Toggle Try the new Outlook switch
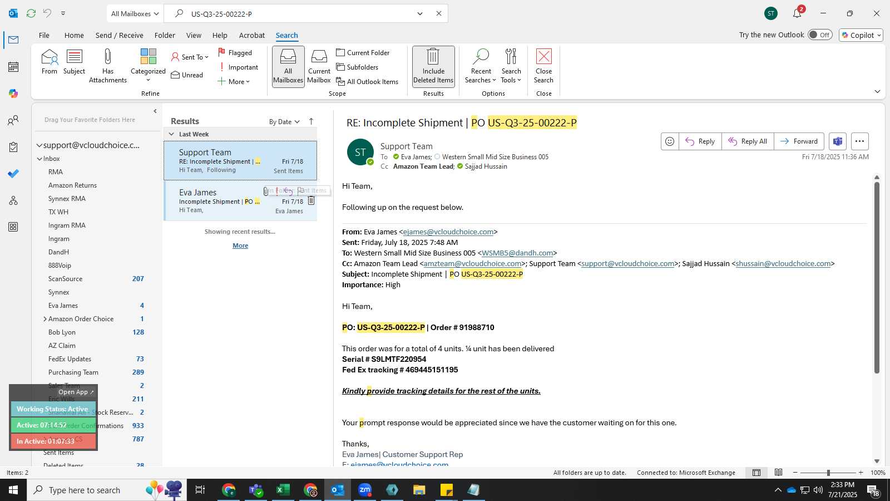 (x=820, y=35)
